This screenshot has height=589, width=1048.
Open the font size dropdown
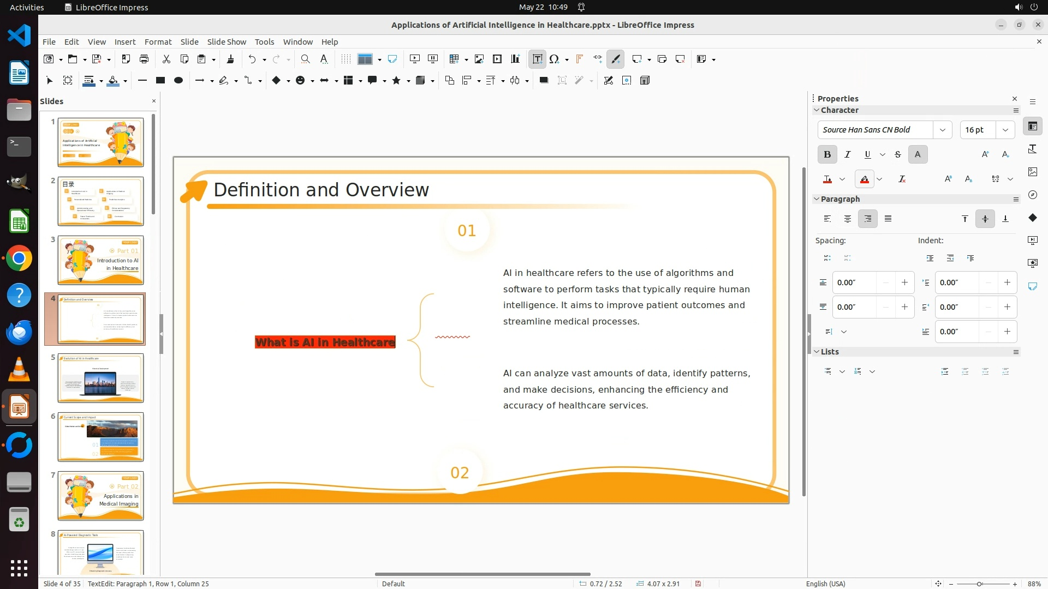click(1005, 130)
